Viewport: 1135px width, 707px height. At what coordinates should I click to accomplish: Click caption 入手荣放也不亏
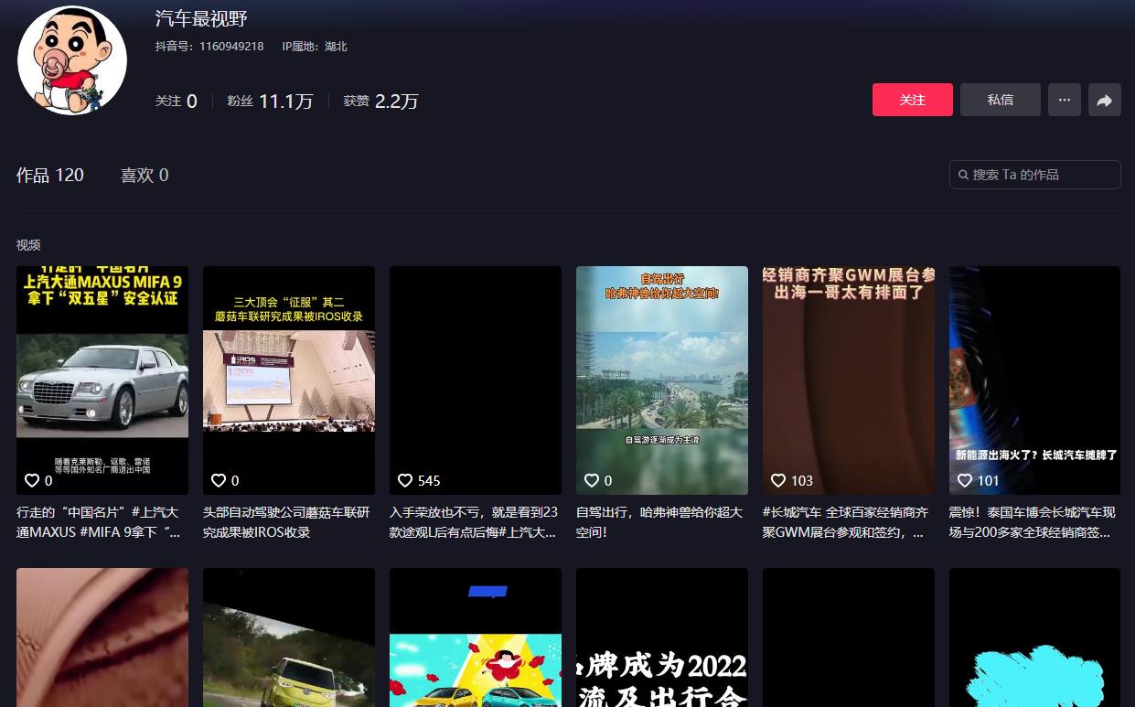[x=474, y=522]
